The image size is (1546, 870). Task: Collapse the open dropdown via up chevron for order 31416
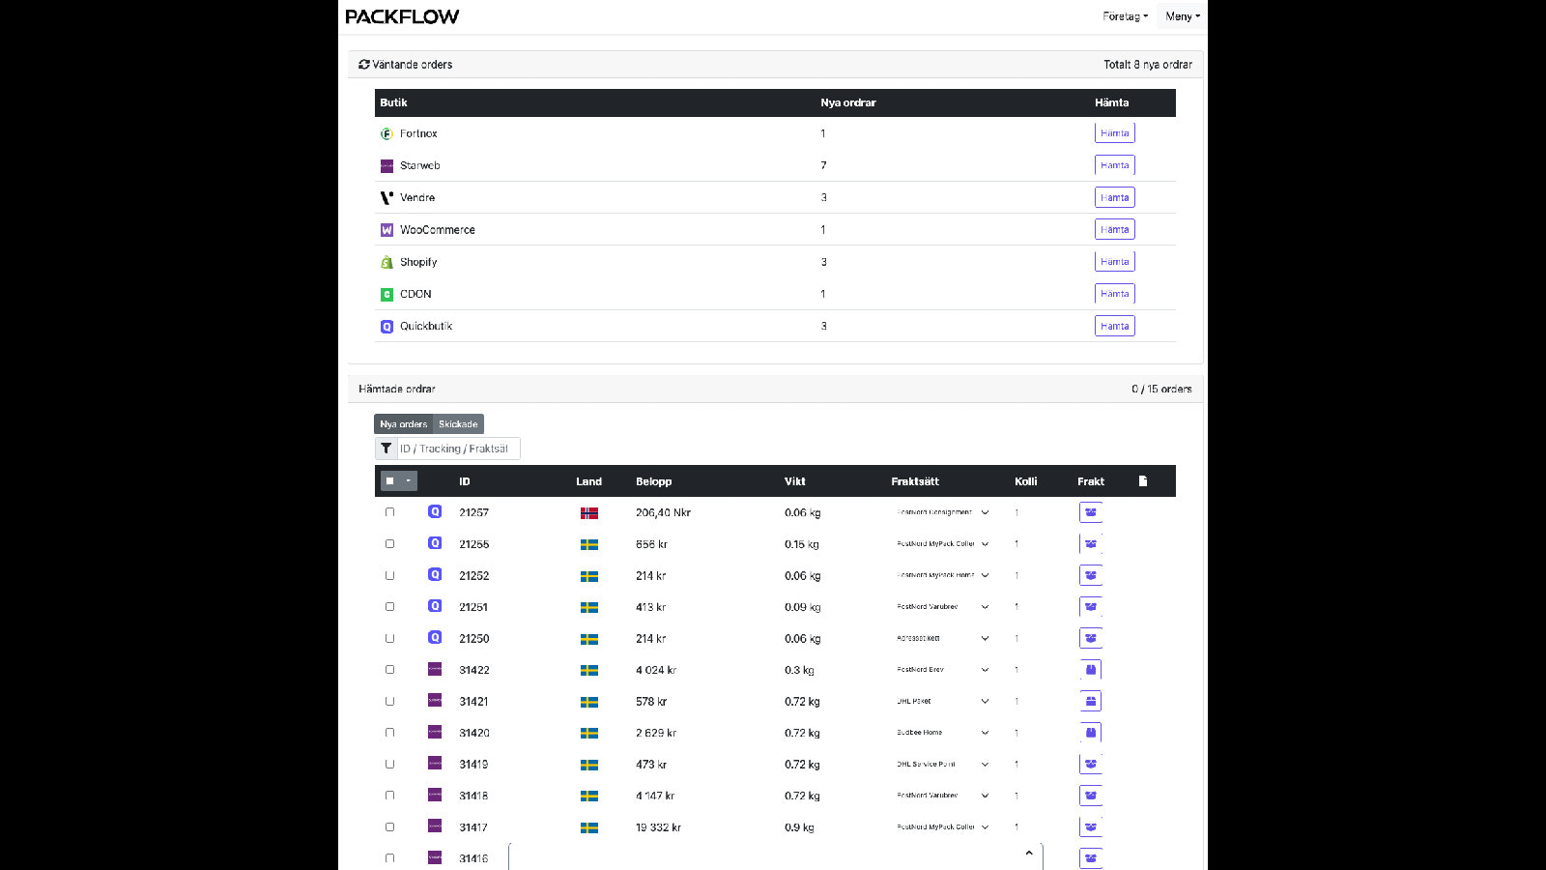click(1029, 853)
